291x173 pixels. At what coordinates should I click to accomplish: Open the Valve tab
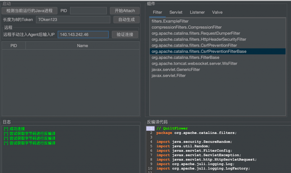click(x=217, y=12)
